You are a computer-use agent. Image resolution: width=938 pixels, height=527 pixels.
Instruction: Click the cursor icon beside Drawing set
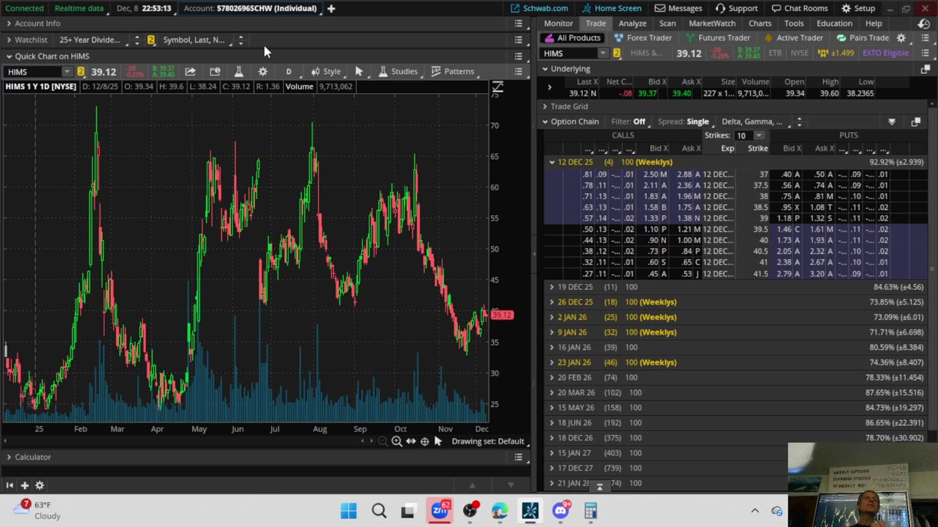[x=437, y=441]
